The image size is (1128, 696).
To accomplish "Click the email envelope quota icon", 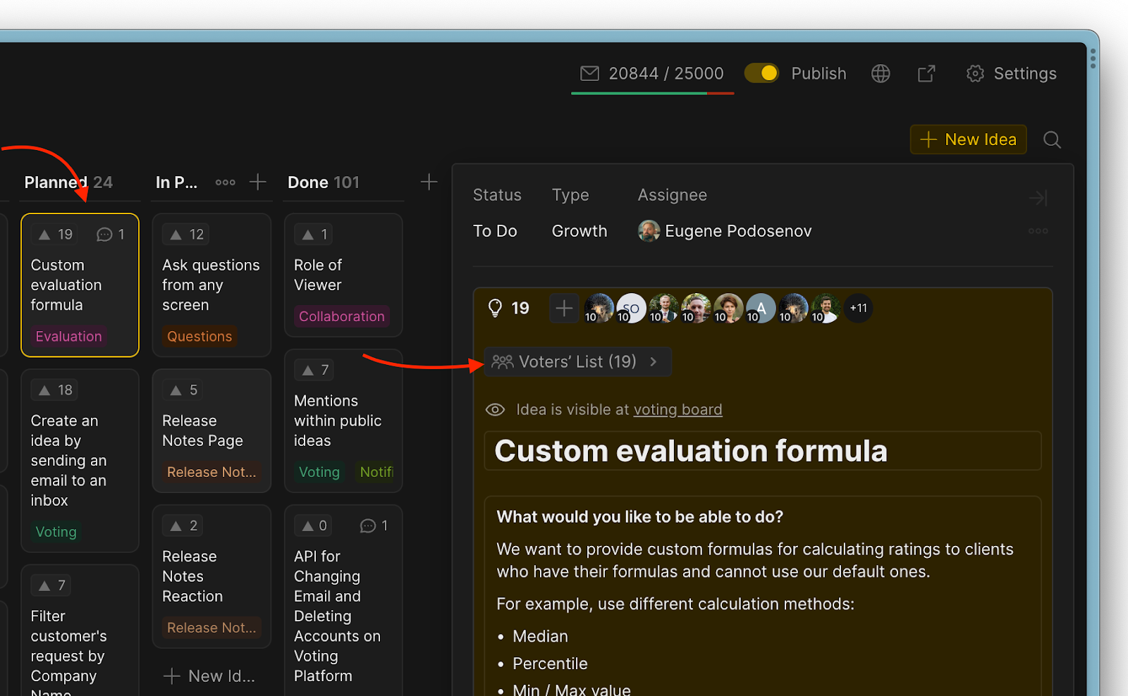I will tap(589, 73).
